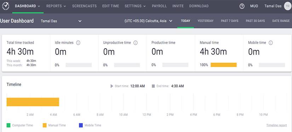The image size is (292, 132).
Task: Click the Idle minutes 0% progress bar
Action: [x=79, y=65]
